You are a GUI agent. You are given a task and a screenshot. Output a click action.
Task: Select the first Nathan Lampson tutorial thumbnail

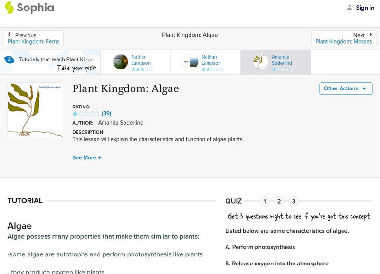120,61
